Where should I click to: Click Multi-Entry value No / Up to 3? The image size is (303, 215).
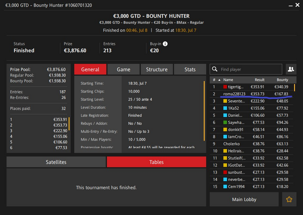click(x=139, y=132)
